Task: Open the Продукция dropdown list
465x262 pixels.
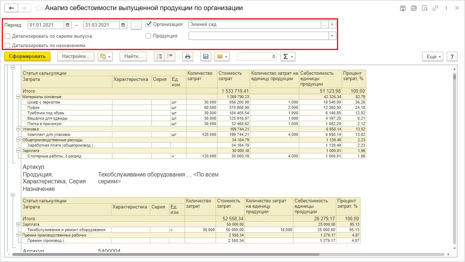Action: 332,36
